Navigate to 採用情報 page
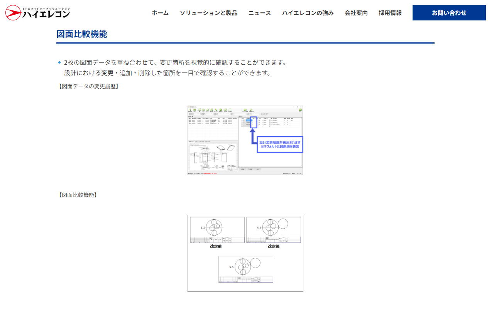This screenshot has height=313, width=494. click(390, 13)
